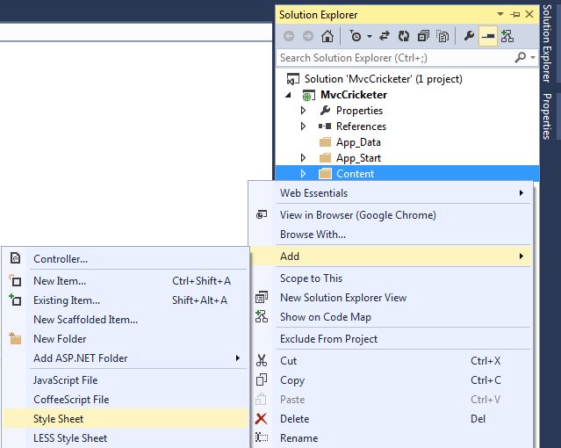Click the Collapse All toolbar icon
Screen dimensions: 561x448
pyautogui.click(x=423, y=36)
